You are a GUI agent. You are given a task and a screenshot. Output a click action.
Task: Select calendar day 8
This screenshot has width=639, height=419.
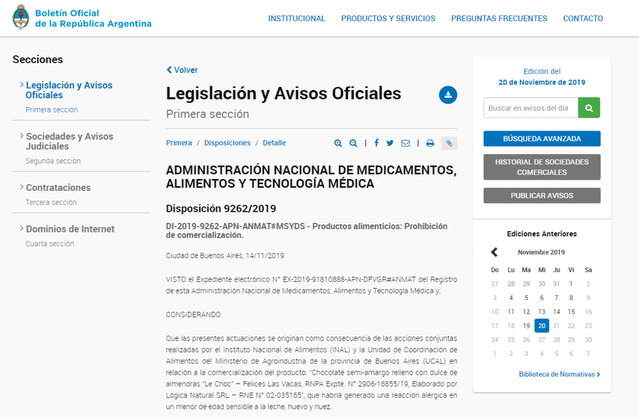point(571,298)
